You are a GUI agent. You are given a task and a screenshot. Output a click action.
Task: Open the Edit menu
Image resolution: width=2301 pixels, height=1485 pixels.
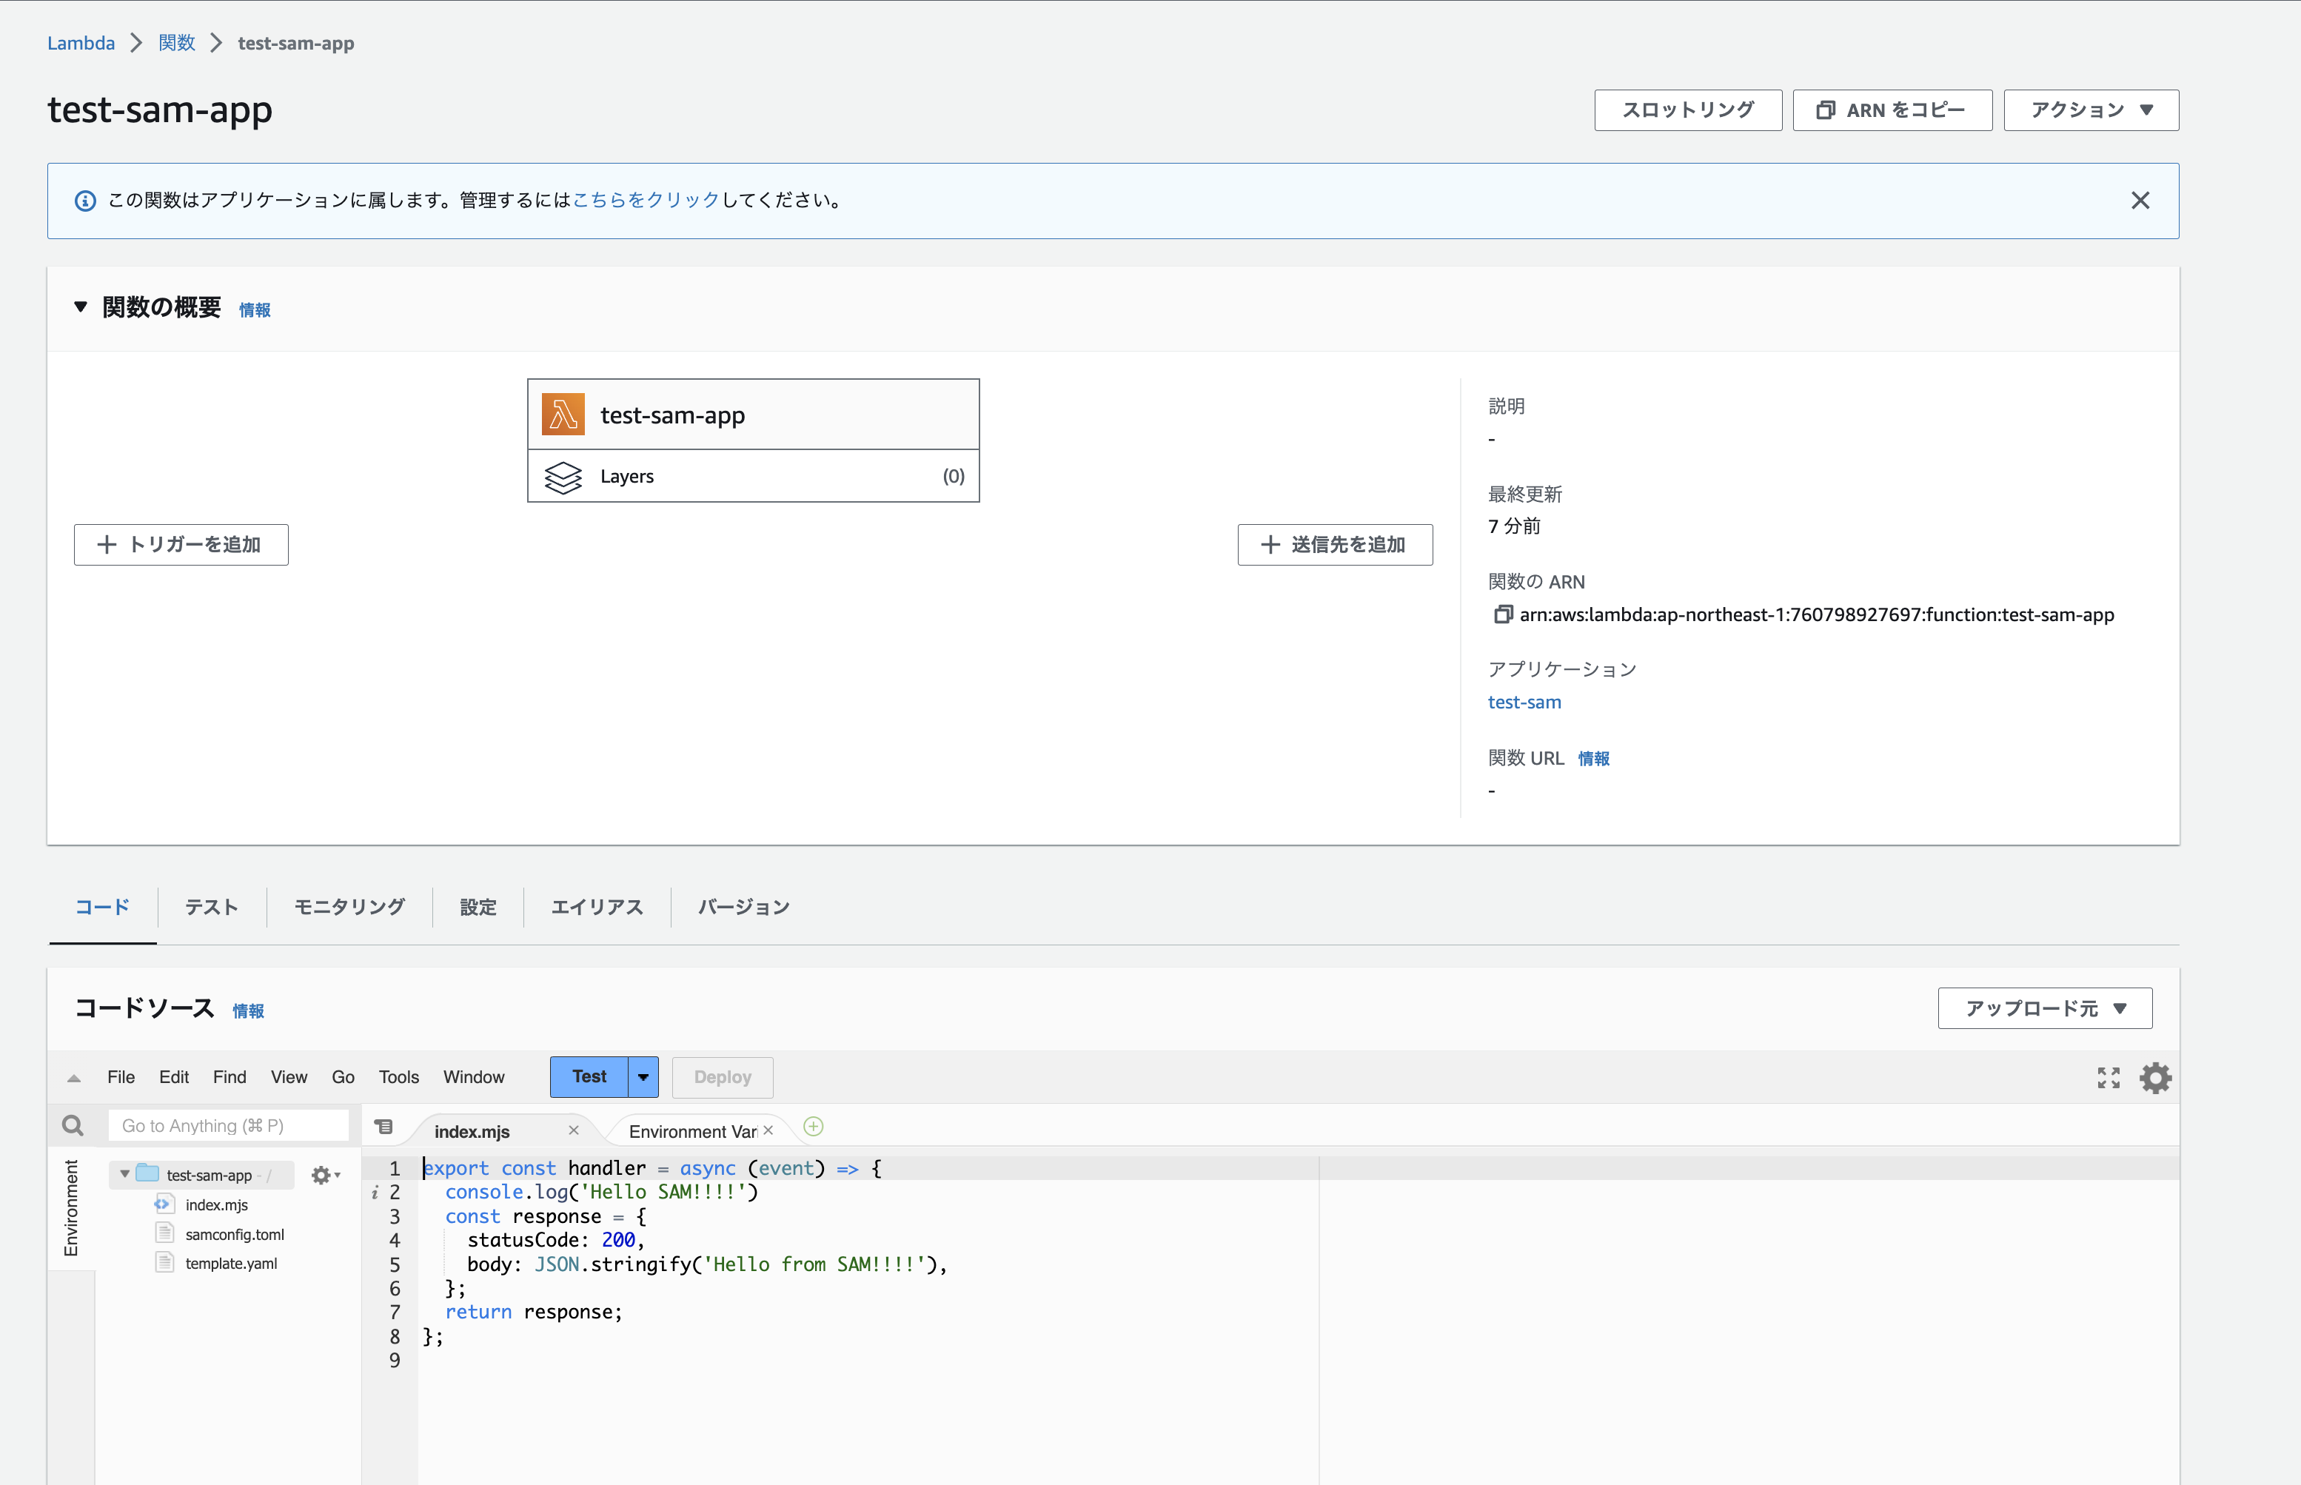173,1077
